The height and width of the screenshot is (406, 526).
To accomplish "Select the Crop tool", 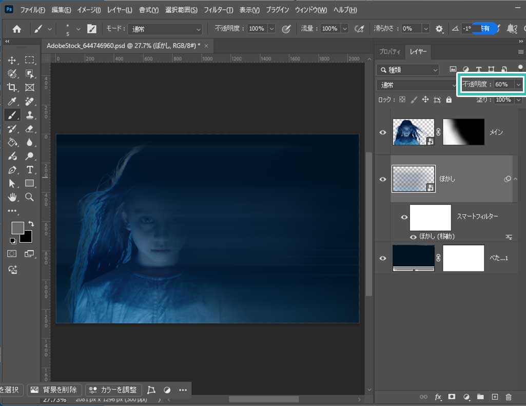I will (x=13, y=87).
